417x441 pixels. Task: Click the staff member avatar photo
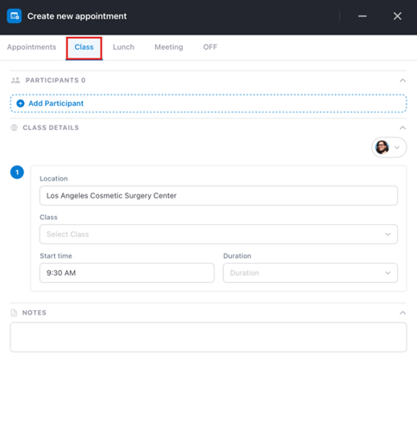pos(382,147)
